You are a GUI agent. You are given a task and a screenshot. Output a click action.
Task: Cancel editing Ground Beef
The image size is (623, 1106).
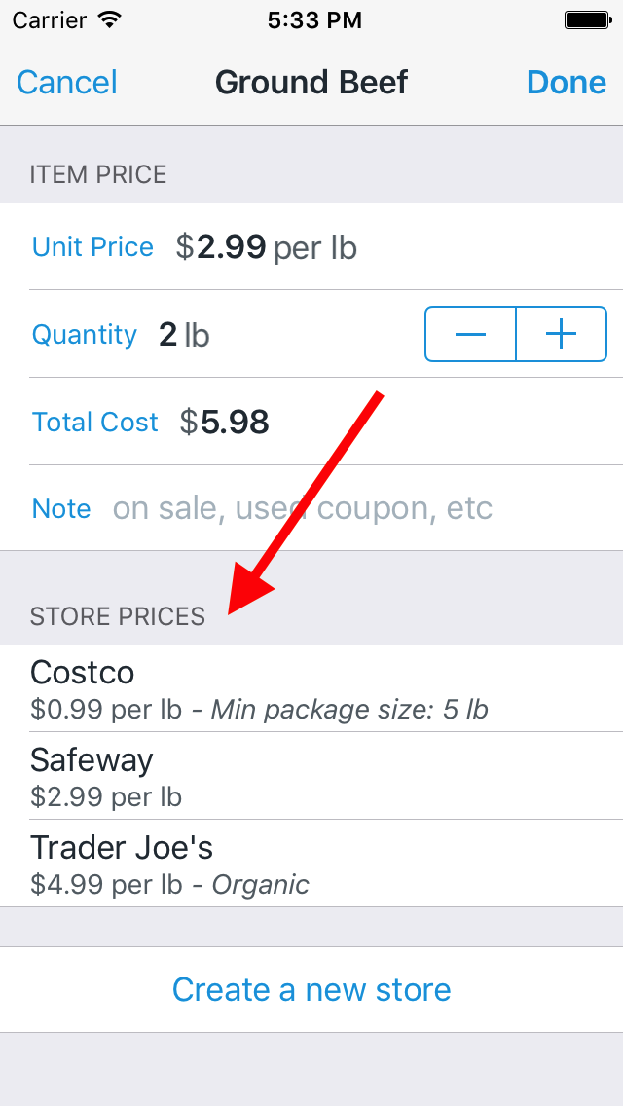click(x=67, y=83)
